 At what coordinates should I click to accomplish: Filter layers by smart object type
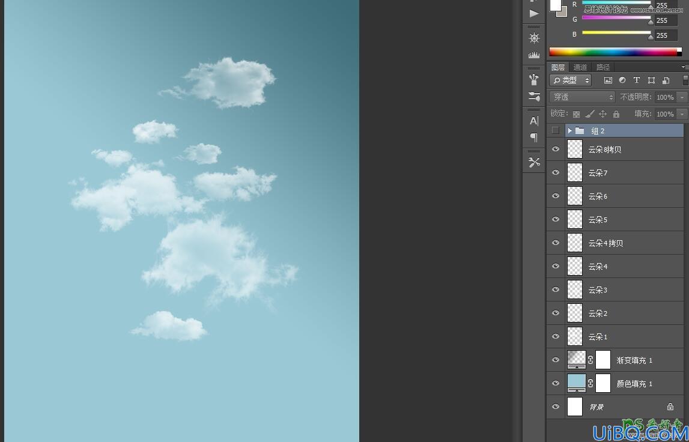[666, 80]
